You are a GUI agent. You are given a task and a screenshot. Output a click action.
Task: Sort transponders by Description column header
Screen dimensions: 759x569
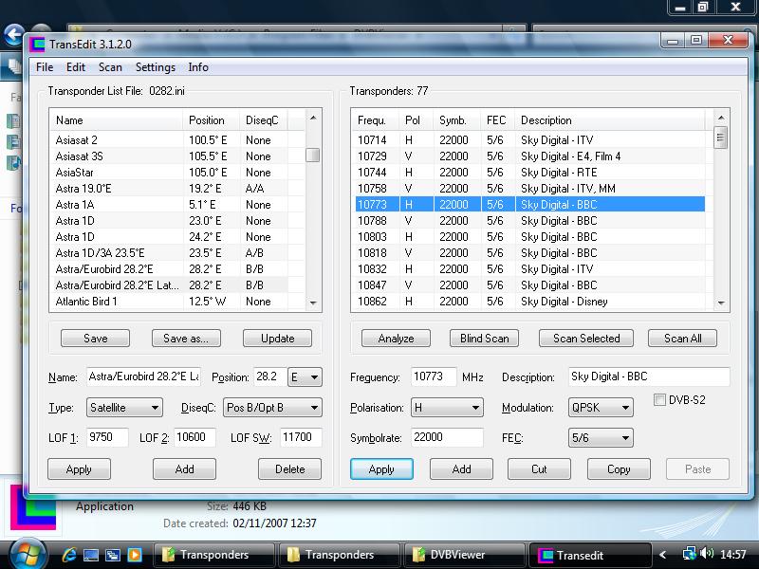point(610,120)
